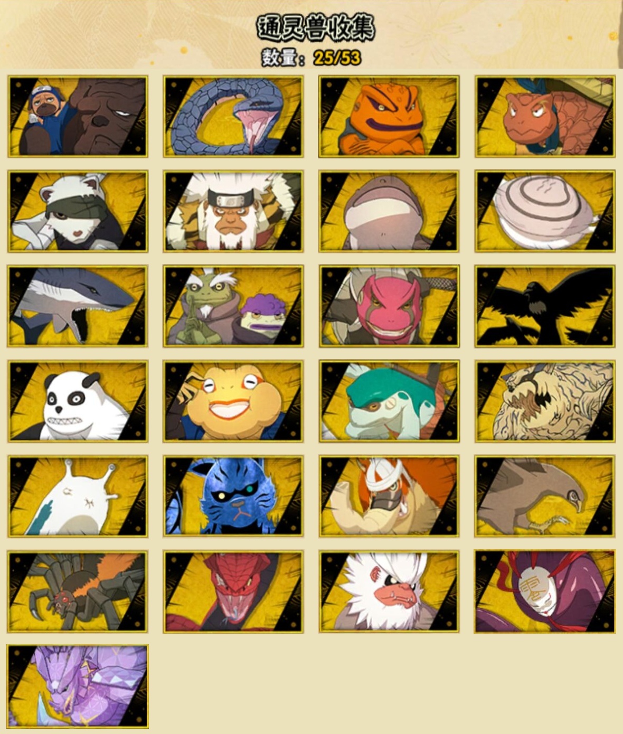Open the purple crystal dragon card
623x734 pixels.
pyautogui.click(x=78, y=686)
